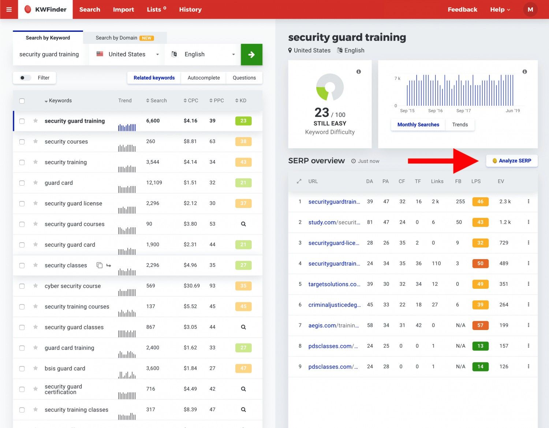Open more options for securityguard-lice result
The height and width of the screenshot is (428, 549).
pyautogui.click(x=529, y=242)
